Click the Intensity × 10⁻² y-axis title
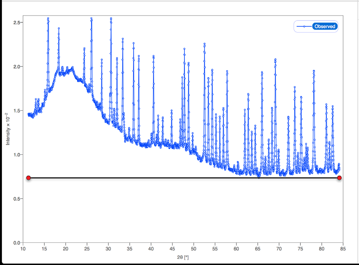Viewport: 359px width, 265px height. click(8, 129)
